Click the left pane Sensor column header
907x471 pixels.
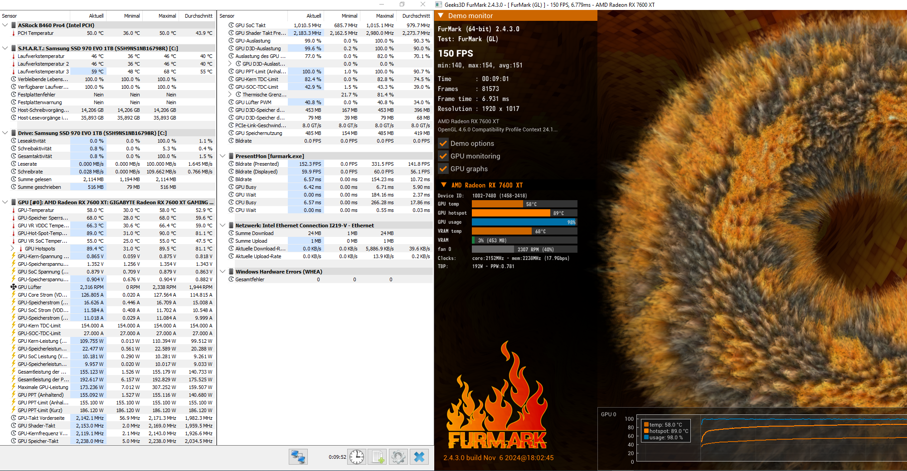pyautogui.click(x=35, y=16)
